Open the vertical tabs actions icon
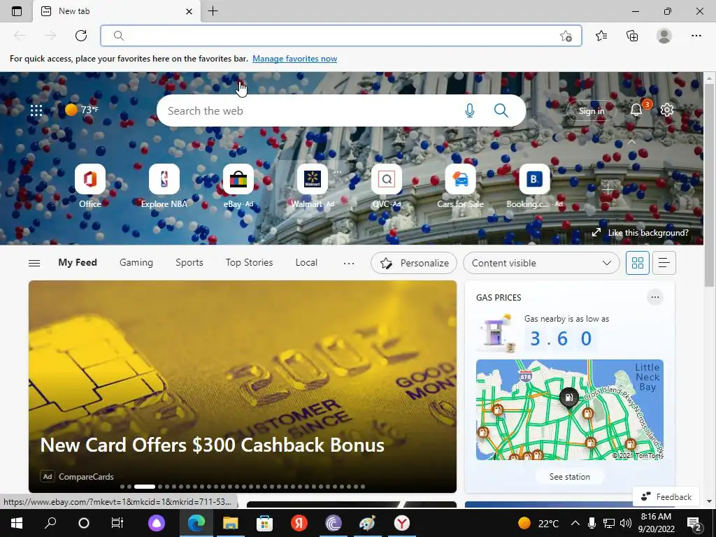The width and height of the screenshot is (716, 537). tap(17, 11)
